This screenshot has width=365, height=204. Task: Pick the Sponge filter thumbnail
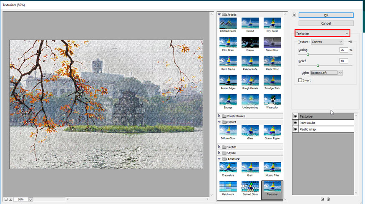228,100
